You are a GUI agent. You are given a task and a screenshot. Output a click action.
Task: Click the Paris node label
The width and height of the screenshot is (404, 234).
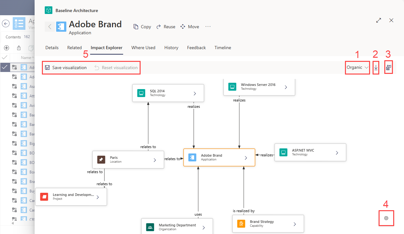tap(114, 157)
